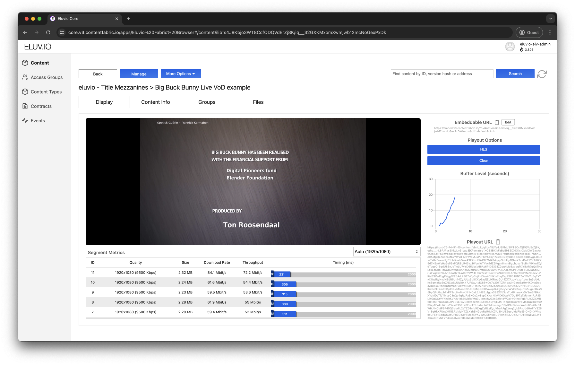The image size is (575, 365).
Task: Click the timing bar for segment 10
Action: (343, 284)
